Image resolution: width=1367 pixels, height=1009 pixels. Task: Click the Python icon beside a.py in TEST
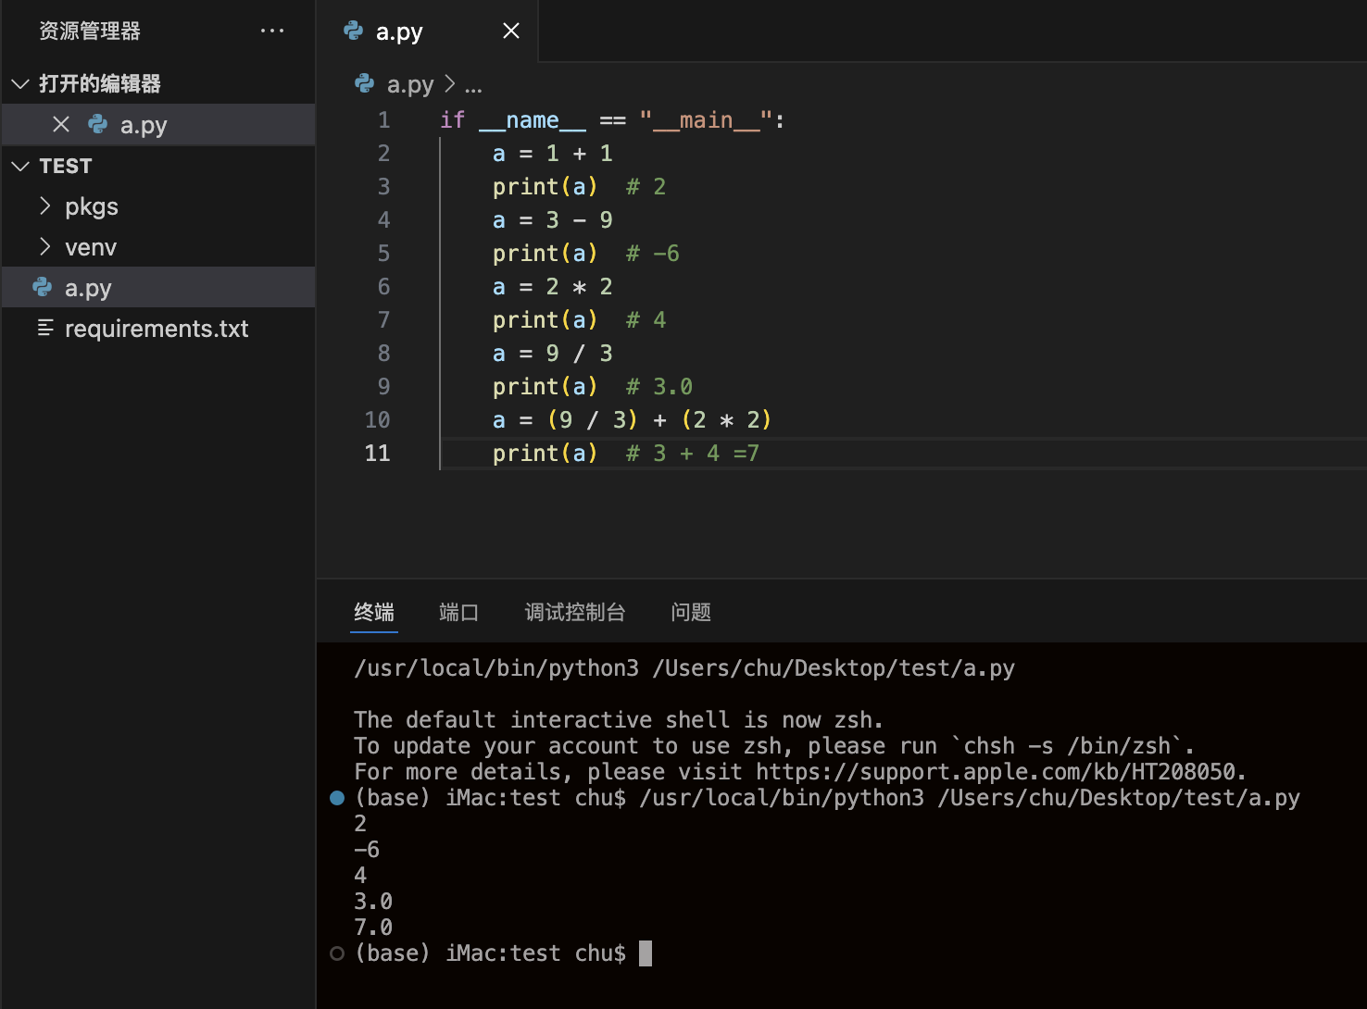pyautogui.click(x=43, y=287)
